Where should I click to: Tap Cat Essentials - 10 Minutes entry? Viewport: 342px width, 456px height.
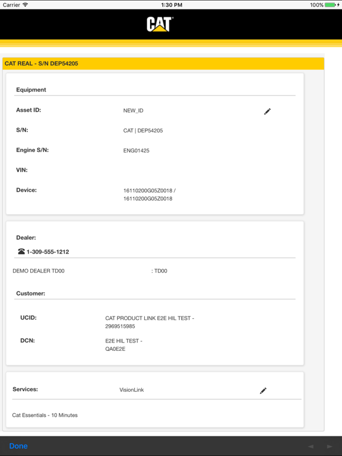click(x=45, y=415)
